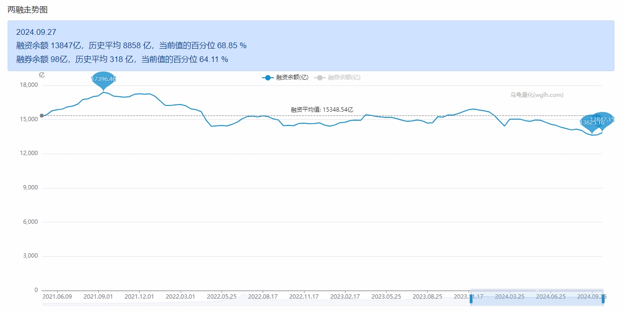Click the left data-zoom slider handle

click(471, 299)
